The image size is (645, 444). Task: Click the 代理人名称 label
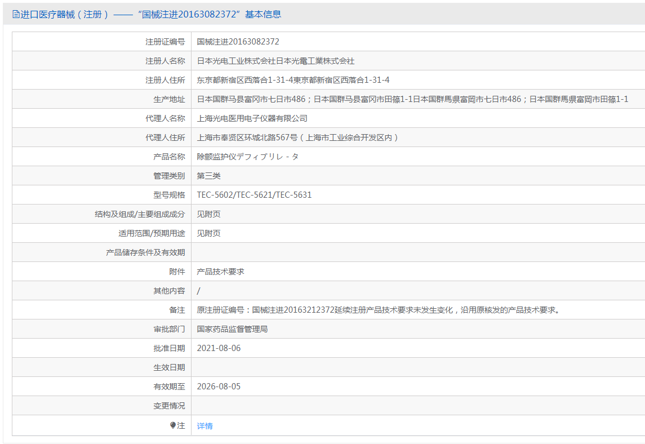click(x=165, y=118)
